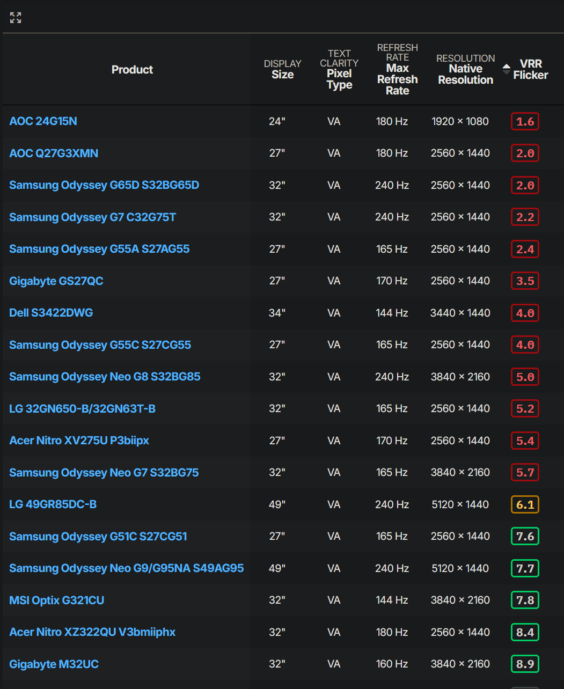The width and height of the screenshot is (564, 689).
Task: Open Samsung Odyssey G65D S32BG65D link
Action: (x=104, y=185)
